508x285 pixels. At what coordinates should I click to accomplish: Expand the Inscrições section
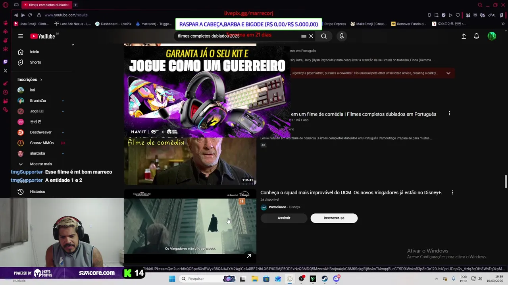point(30,80)
